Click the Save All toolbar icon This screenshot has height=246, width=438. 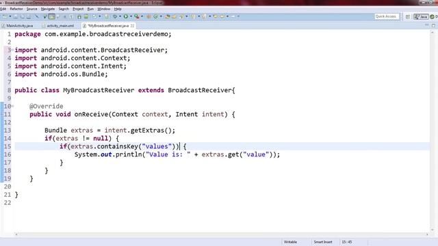23,16
